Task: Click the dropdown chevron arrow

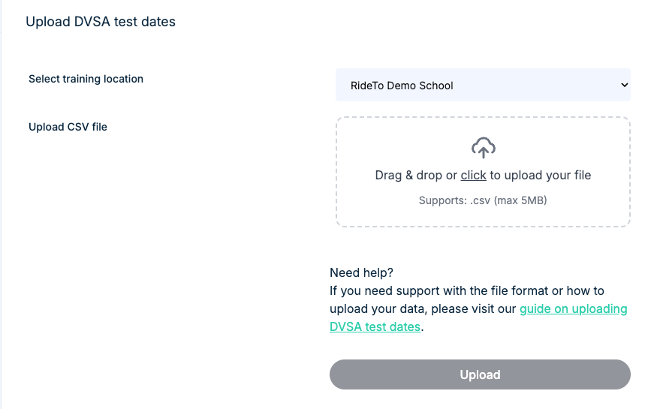Action: point(624,86)
